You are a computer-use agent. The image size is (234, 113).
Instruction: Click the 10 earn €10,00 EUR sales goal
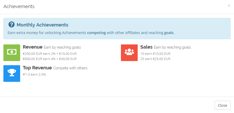[155, 54]
